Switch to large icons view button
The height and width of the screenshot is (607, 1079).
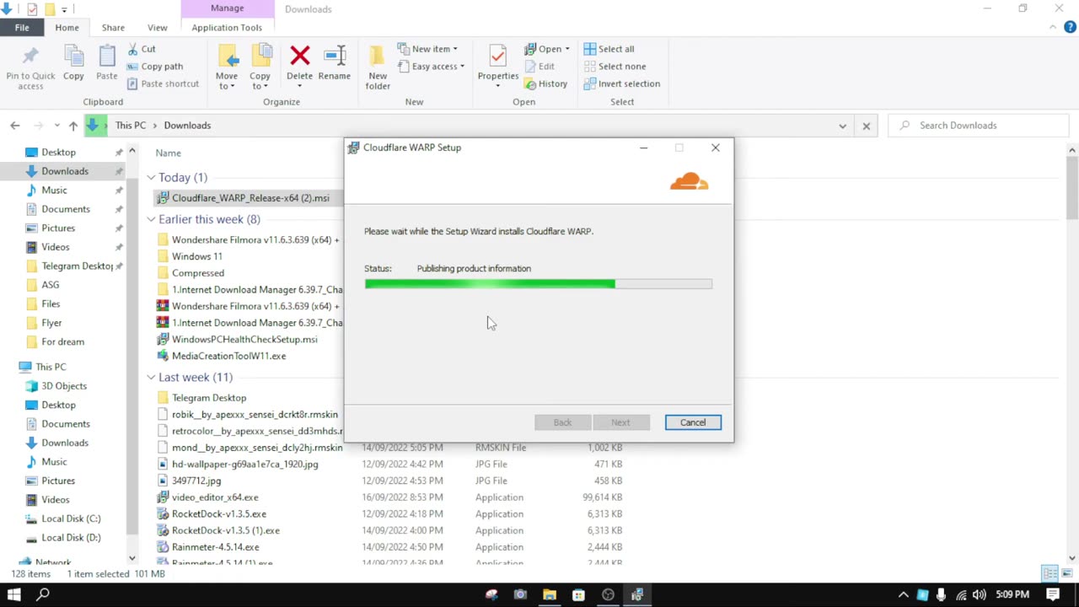tap(1066, 573)
